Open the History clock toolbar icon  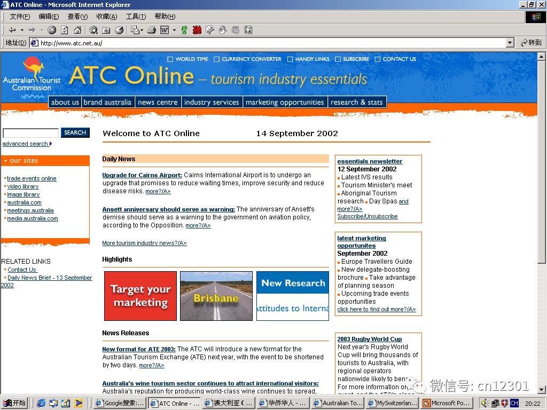(119, 30)
